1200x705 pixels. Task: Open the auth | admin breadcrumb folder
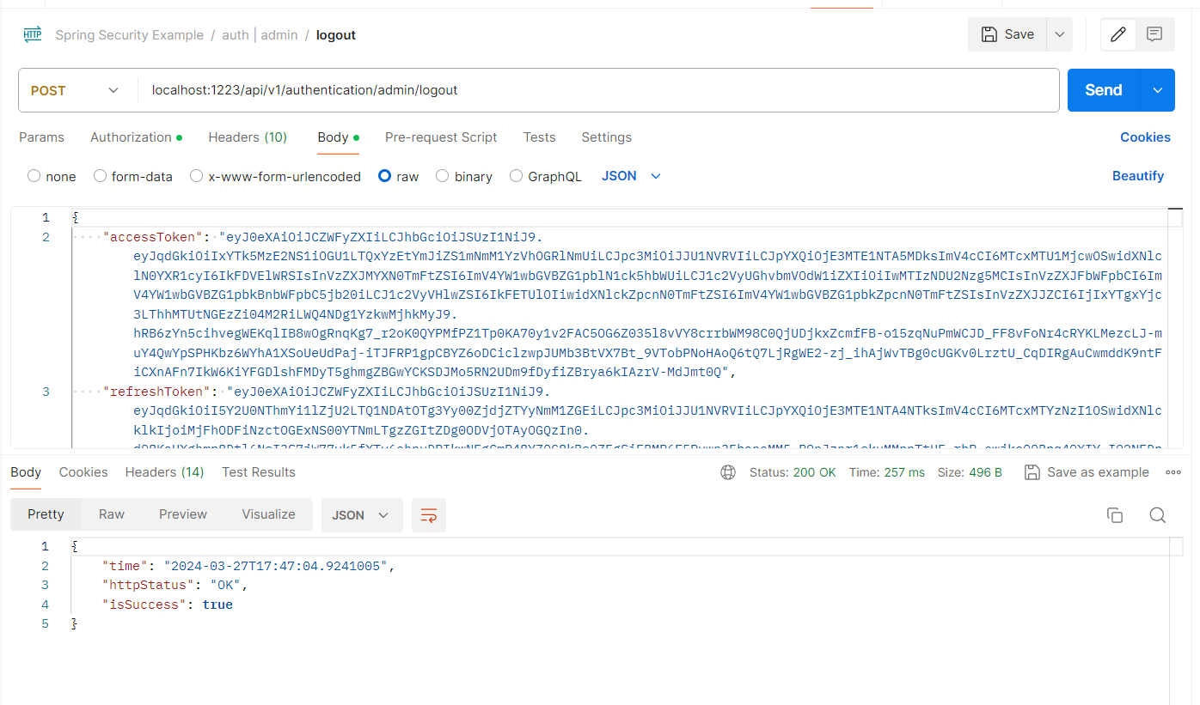tap(260, 35)
